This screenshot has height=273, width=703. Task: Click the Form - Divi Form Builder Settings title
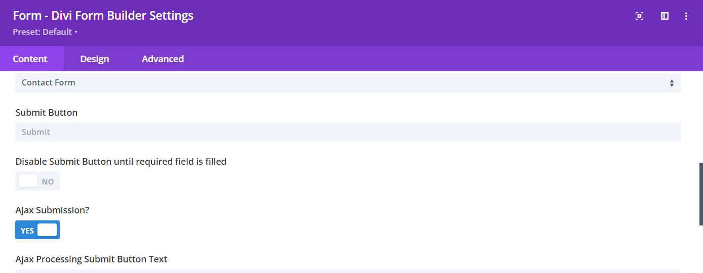point(103,16)
